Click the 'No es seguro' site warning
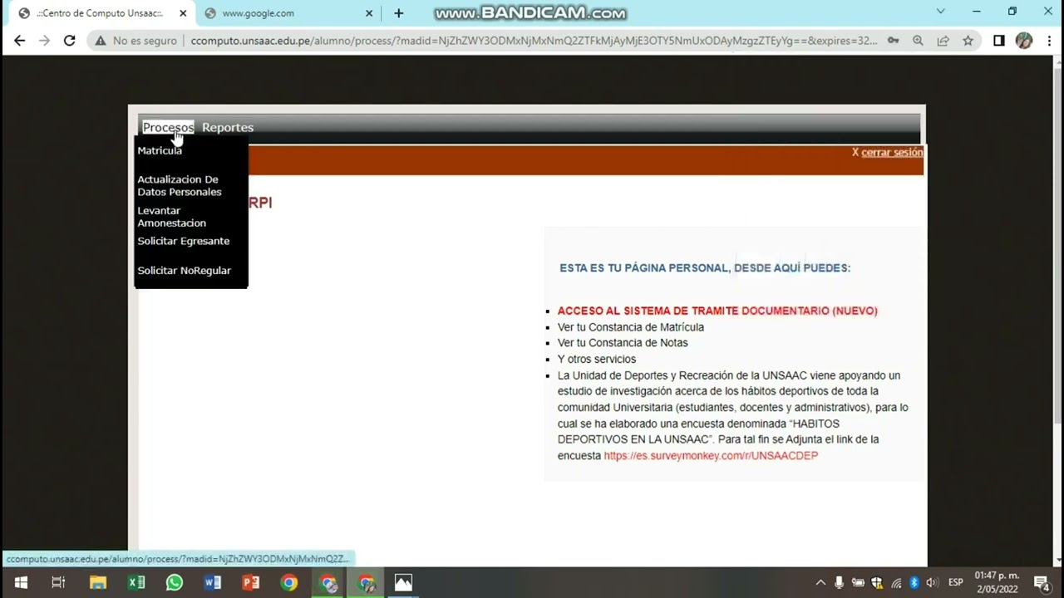 [136, 41]
